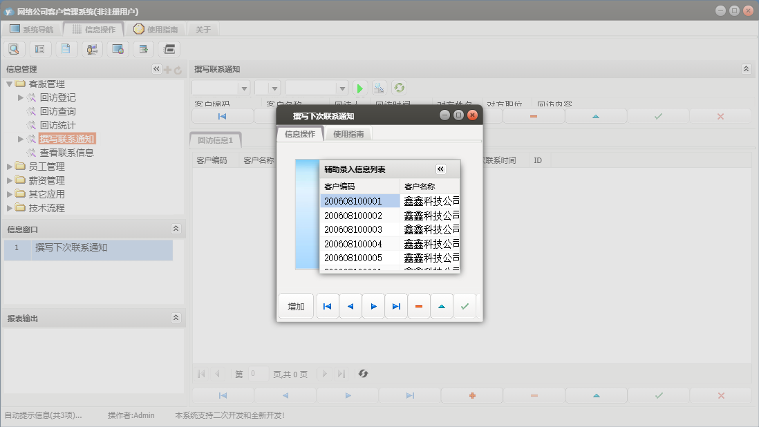Open the first filter dropdown under 撰写联系通知
759x427 pixels.
point(243,88)
